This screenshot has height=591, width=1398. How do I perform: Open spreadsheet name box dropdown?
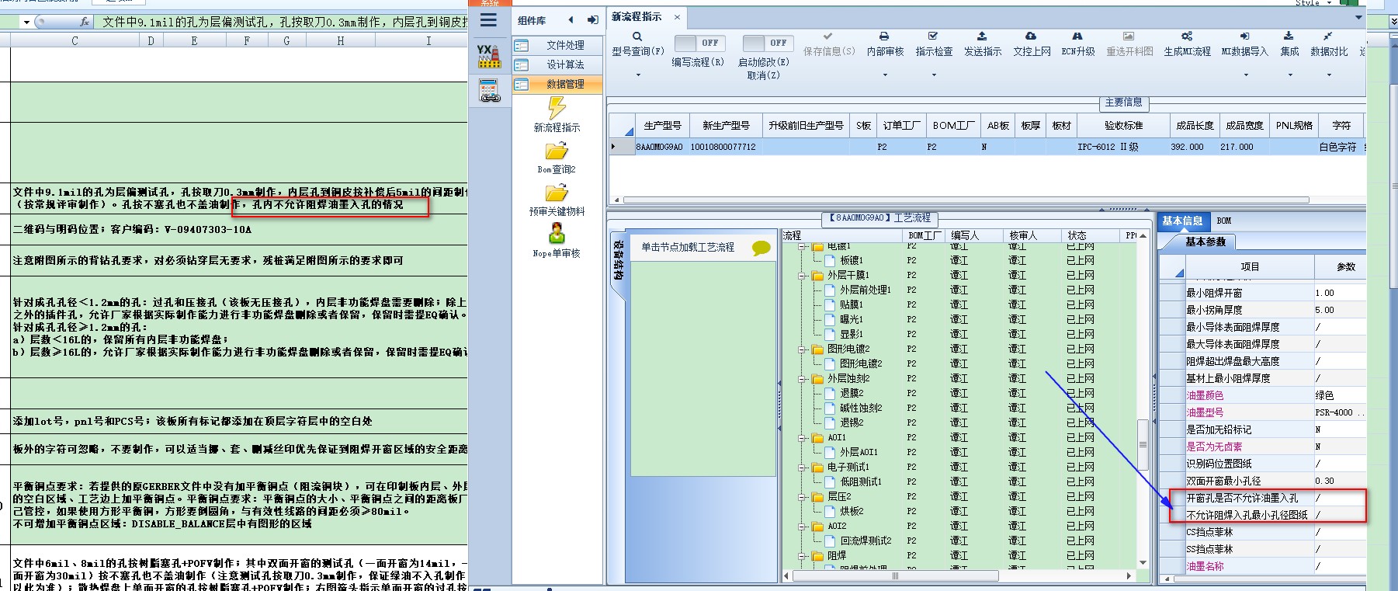click(x=26, y=23)
